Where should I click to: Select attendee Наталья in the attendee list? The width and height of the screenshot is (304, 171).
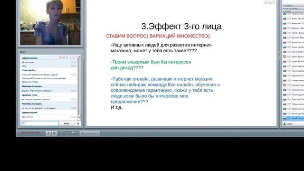pyautogui.click(x=294, y=90)
